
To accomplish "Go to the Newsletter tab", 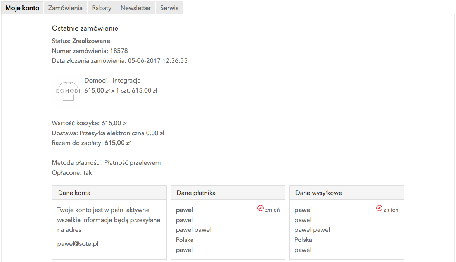I will point(136,8).
